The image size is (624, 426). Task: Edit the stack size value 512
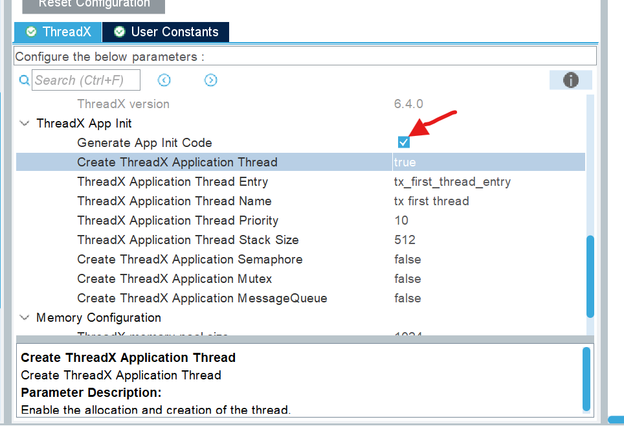405,240
